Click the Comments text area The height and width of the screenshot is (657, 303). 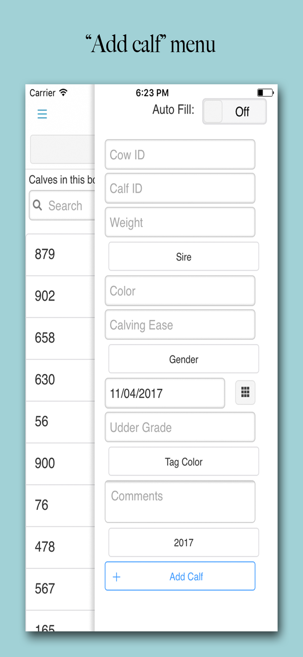180,502
